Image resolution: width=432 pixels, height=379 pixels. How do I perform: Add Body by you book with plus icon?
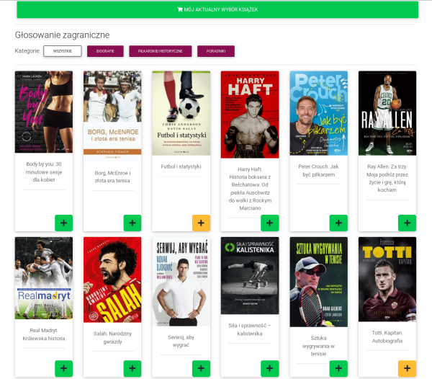pos(63,223)
